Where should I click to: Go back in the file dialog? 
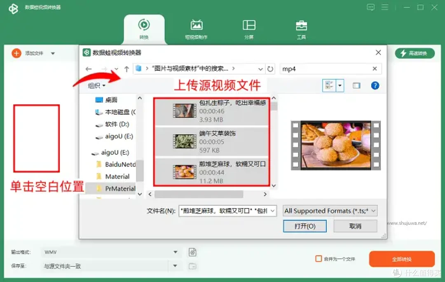pyautogui.click(x=89, y=69)
